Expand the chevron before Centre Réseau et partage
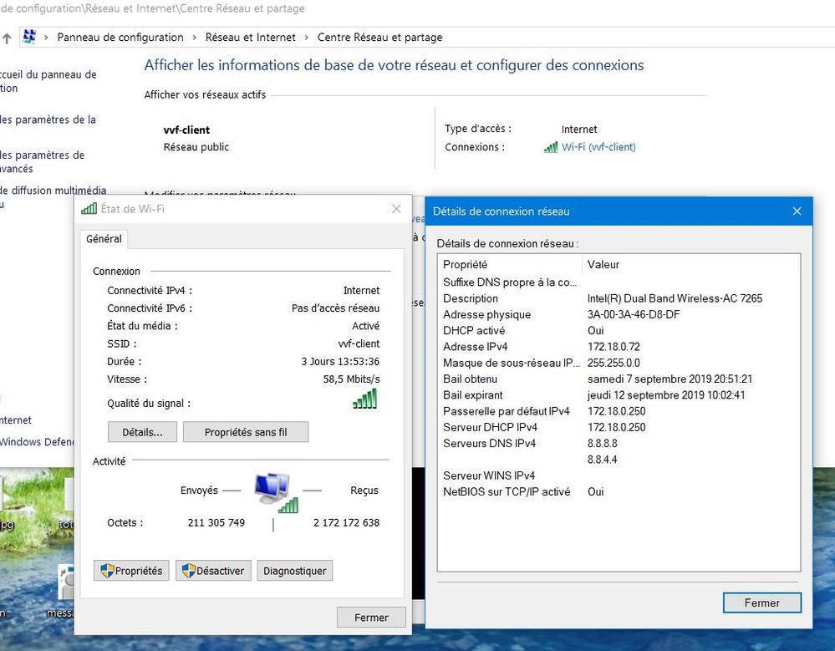Screen dimensions: 835x651 [307, 38]
